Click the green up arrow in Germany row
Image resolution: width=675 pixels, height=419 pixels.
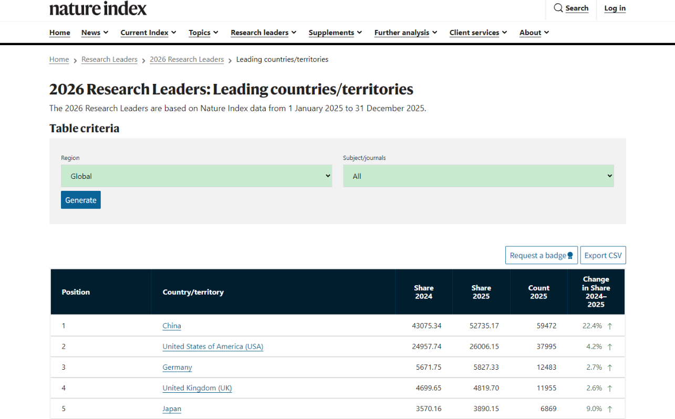[610, 368]
